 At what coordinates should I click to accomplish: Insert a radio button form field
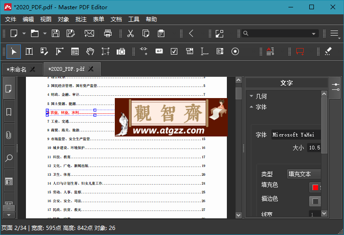235,51
